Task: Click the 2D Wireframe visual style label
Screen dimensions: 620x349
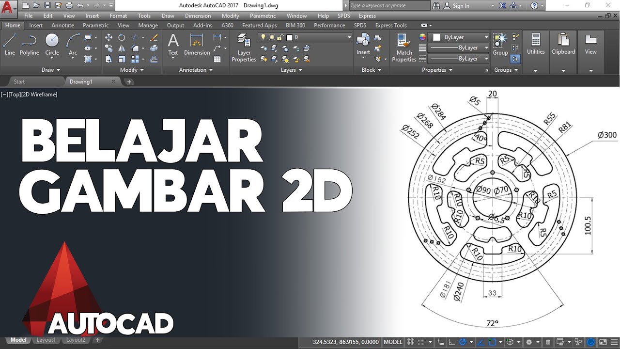Action: point(39,95)
